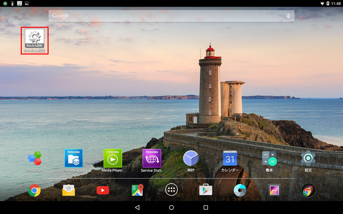Screen dimensions: 343x214
Task: Open the 時計 clock app
Action: pyautogui.click(x=191, y=158)
